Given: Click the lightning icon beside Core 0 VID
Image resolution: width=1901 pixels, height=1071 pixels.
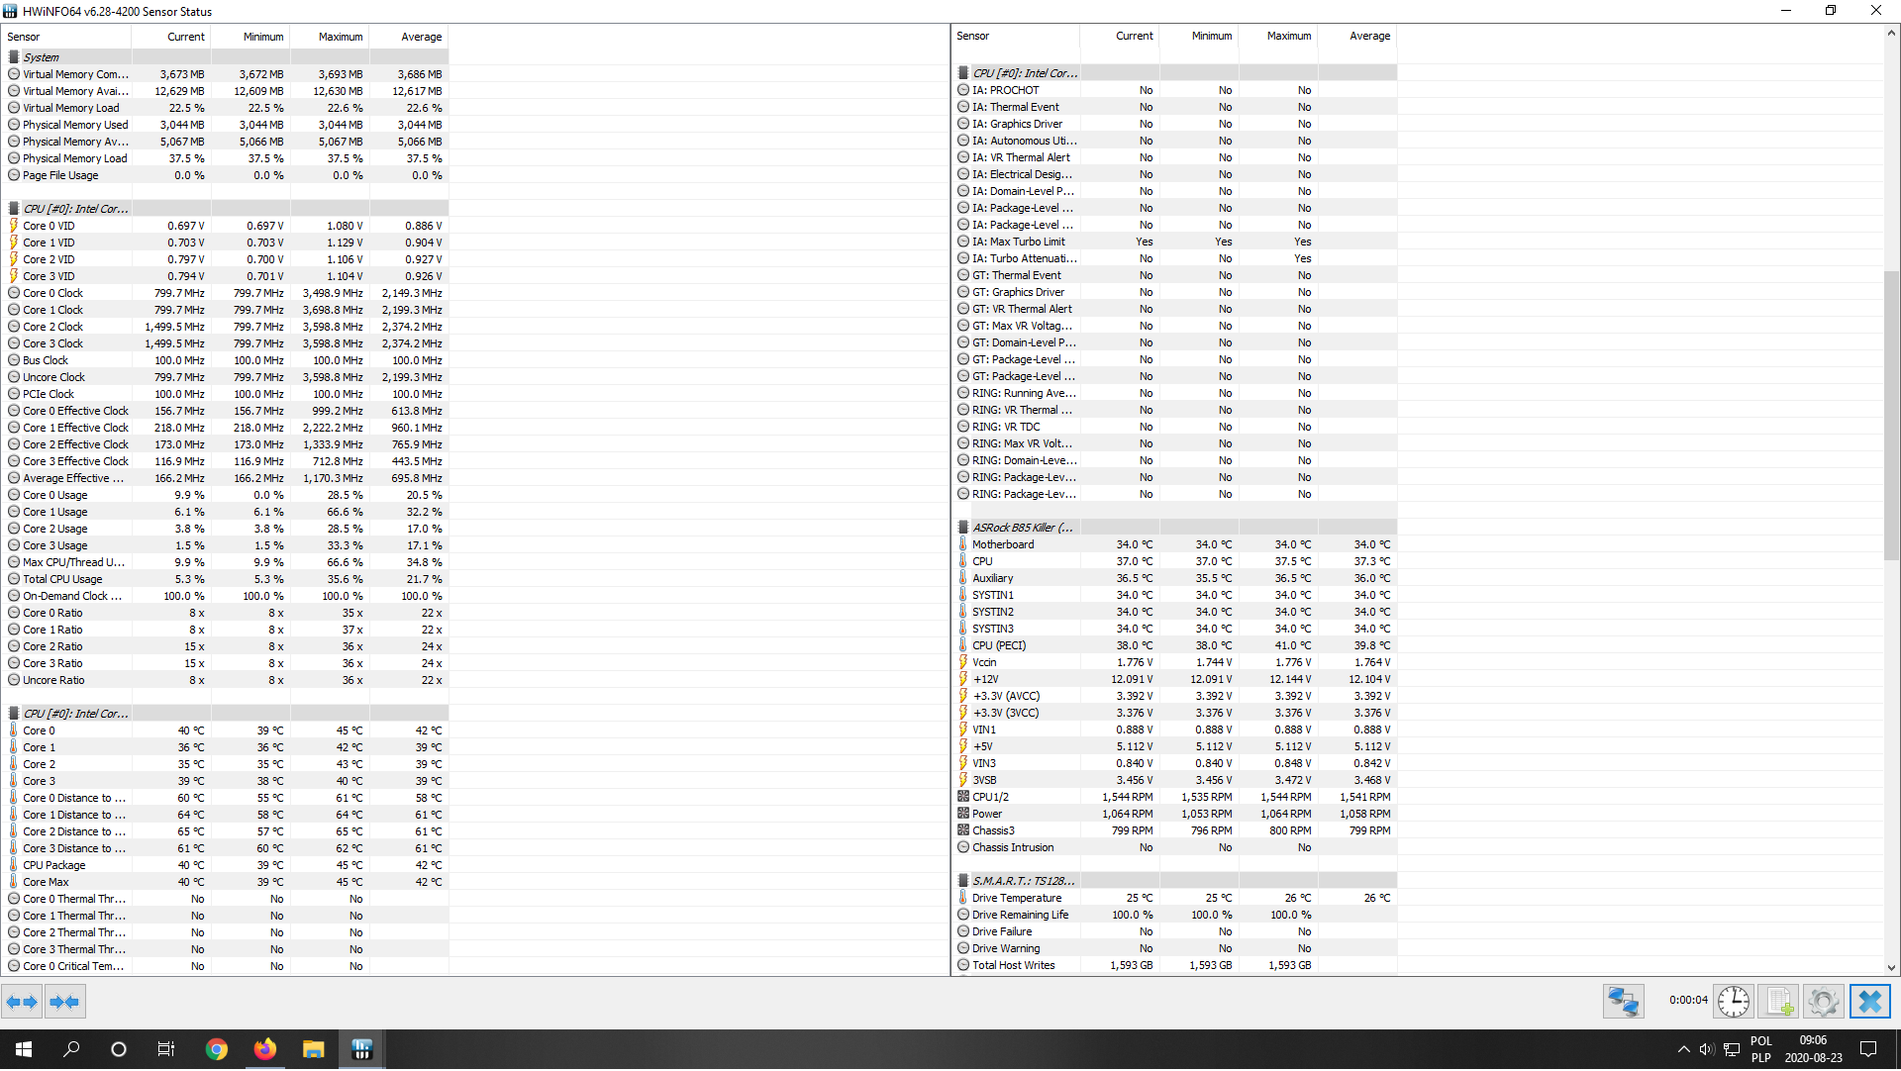Looking at the screenshot, I should (x=14, y=226).
